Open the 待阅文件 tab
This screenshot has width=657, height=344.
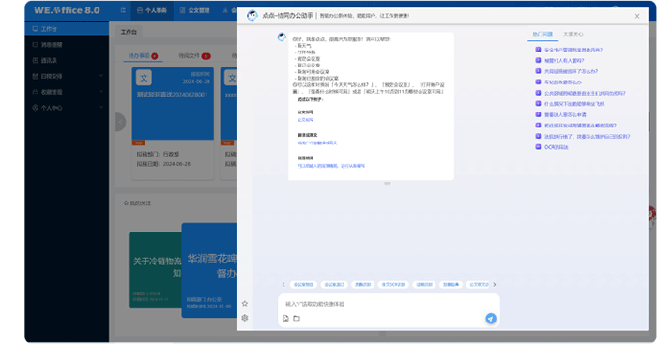click(x=194, y=56)
